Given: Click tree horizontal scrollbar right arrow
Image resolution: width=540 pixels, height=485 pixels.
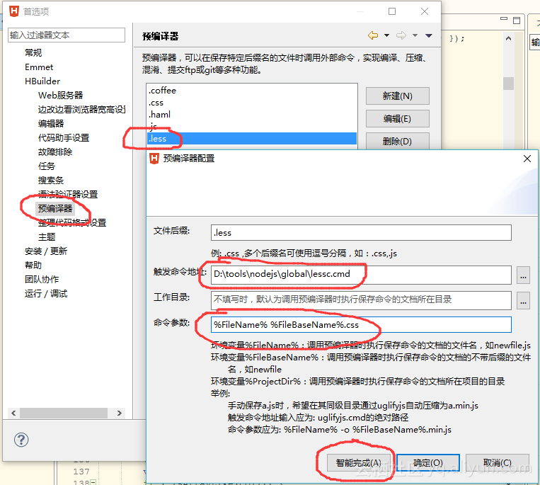Looking at the screenshot, I should (120, 413).
